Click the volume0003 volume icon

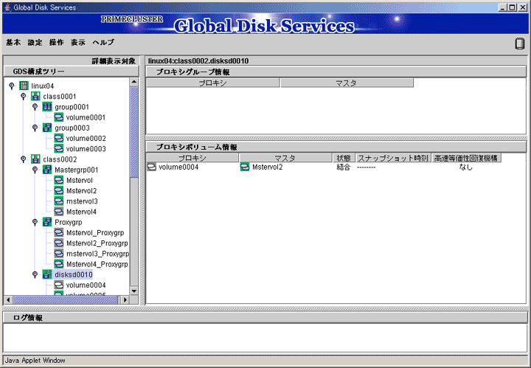tap(58, 149)
